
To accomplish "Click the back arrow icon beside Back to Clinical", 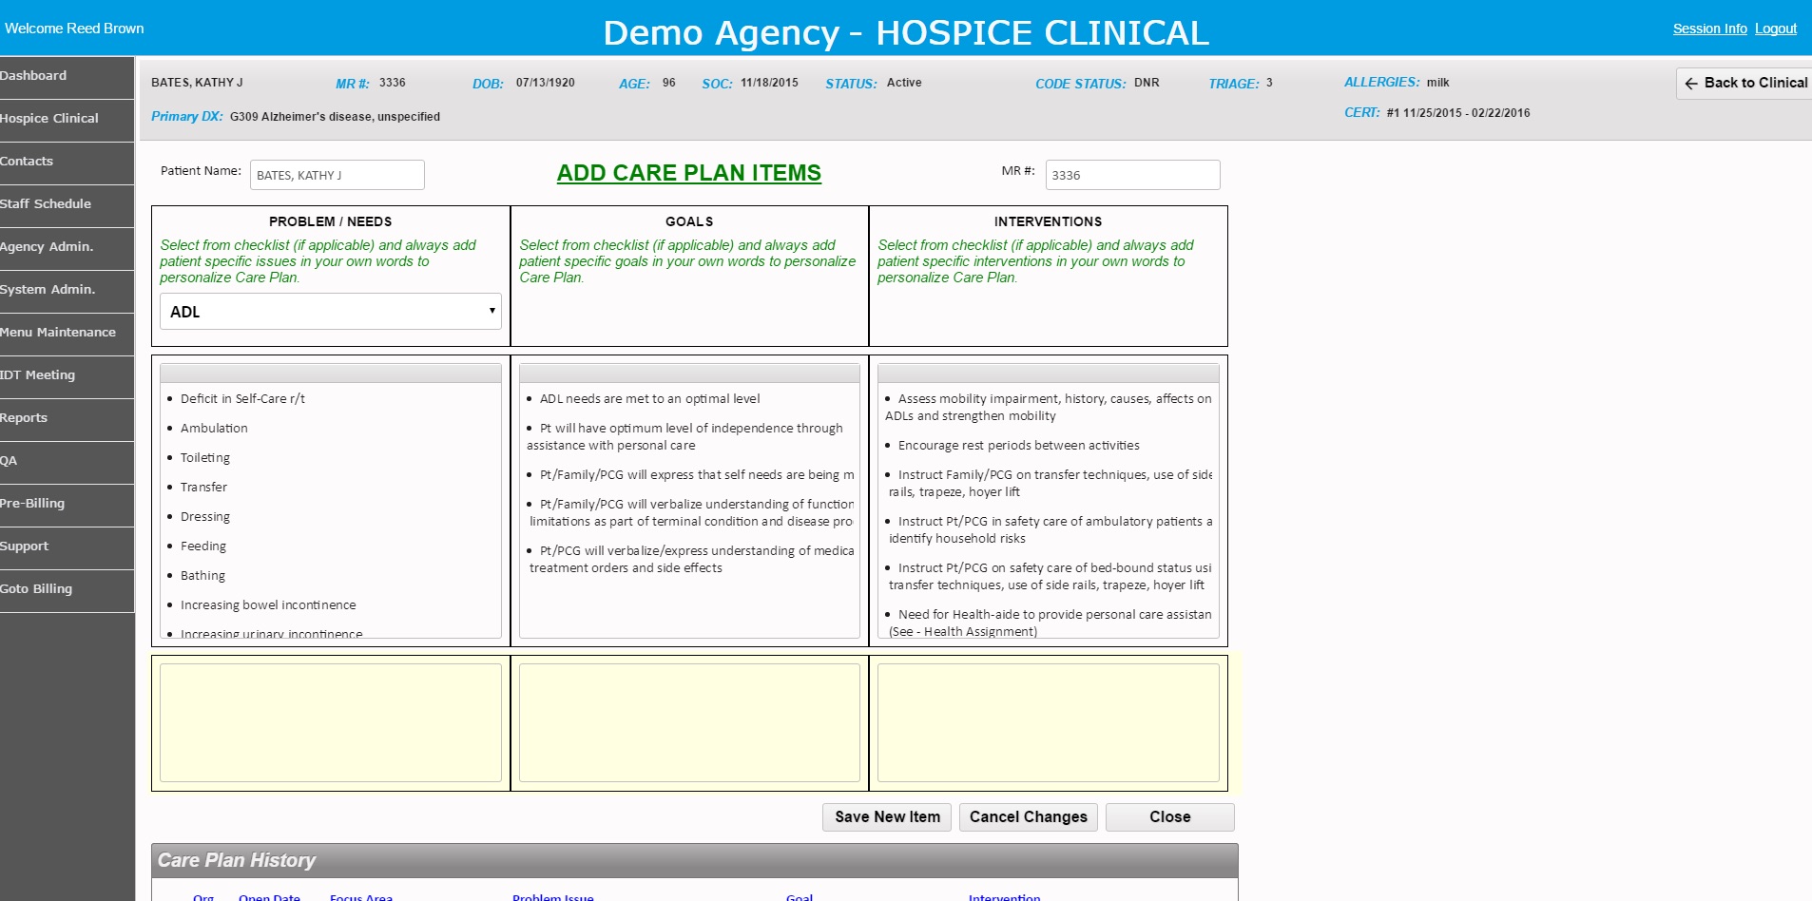I will [x=1691, y=84].
